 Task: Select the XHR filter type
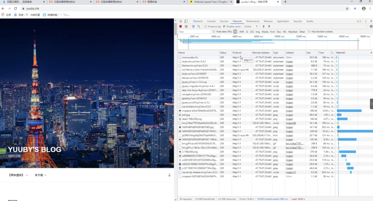tap(242, 32)
